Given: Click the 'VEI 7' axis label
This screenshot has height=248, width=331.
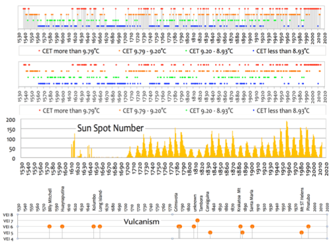Looking at the screenshot, I should click(x=8, y=221).
